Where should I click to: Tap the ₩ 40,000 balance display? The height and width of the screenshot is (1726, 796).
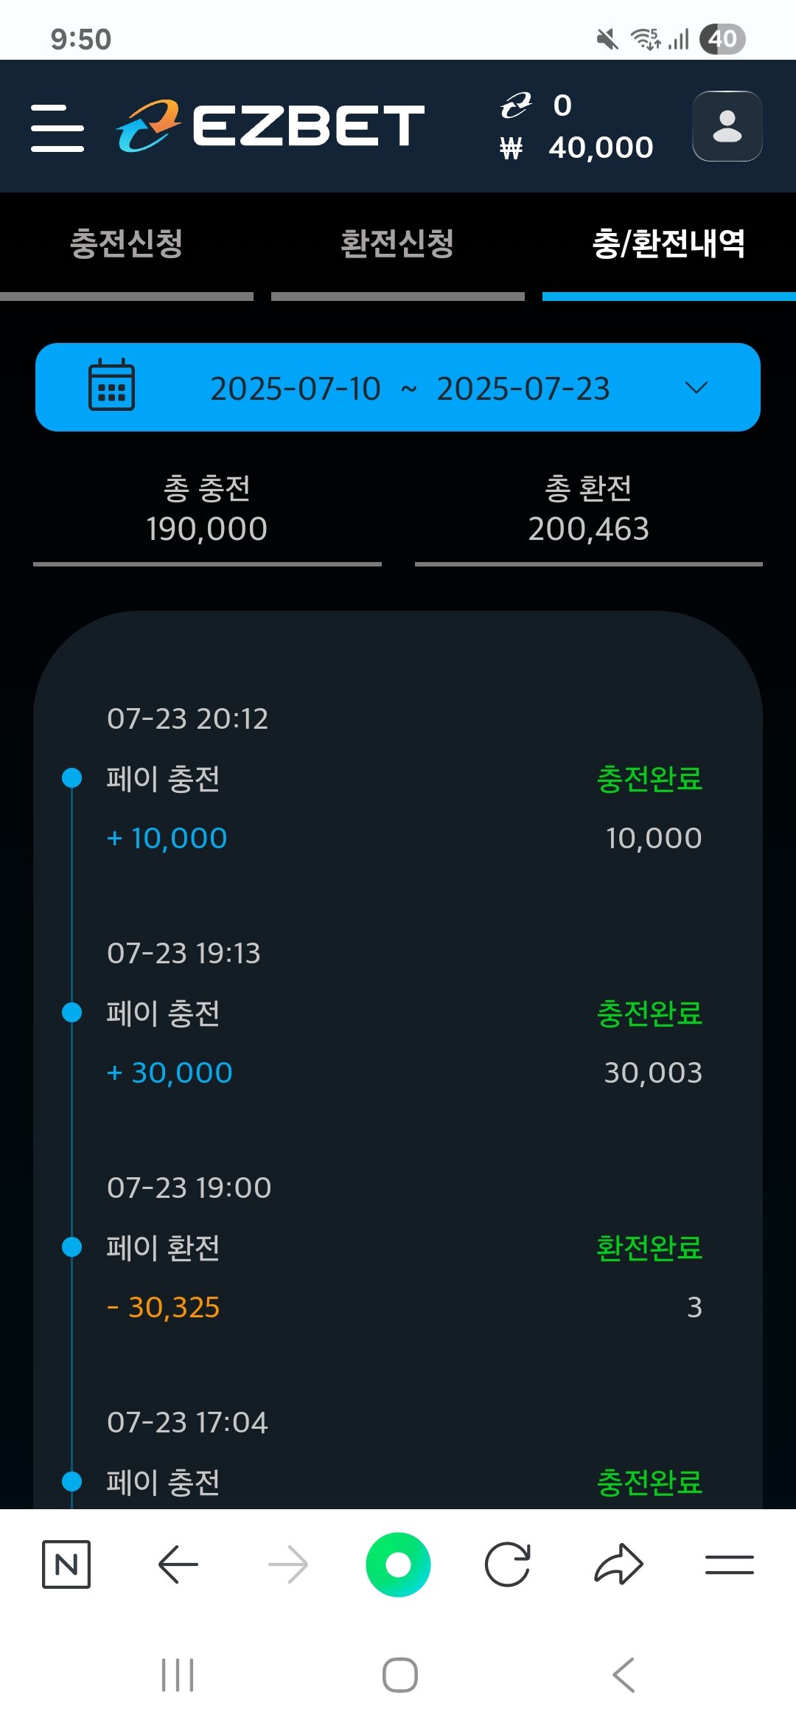click(x=577, y=148)
